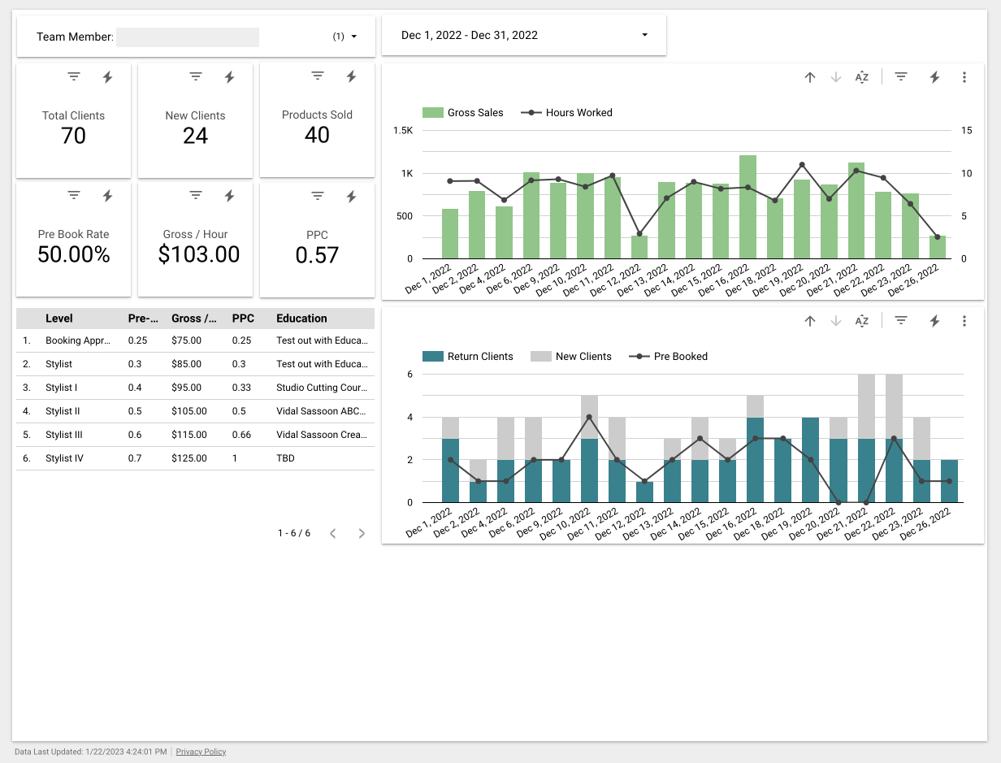Open three-dot menu on Gross Sales chart

point(964,77)
